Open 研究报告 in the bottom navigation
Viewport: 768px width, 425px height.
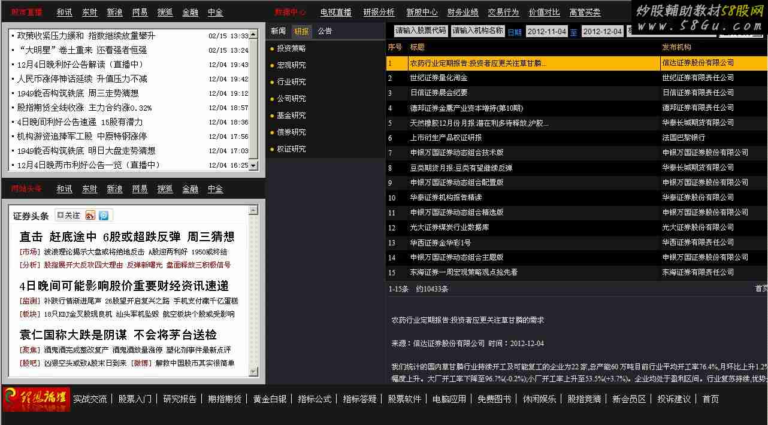(x=180, y=399)
